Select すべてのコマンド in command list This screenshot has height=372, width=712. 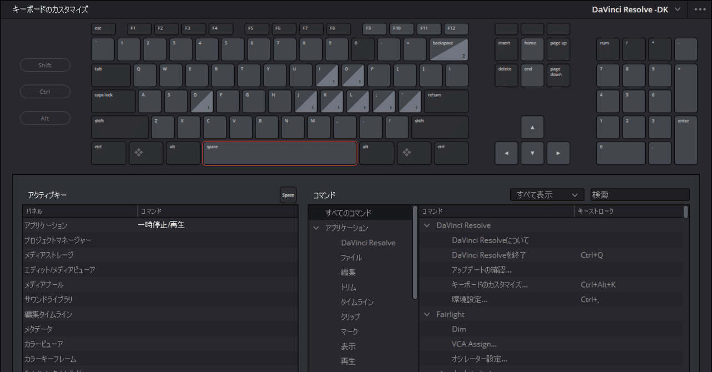pos(348,213)
